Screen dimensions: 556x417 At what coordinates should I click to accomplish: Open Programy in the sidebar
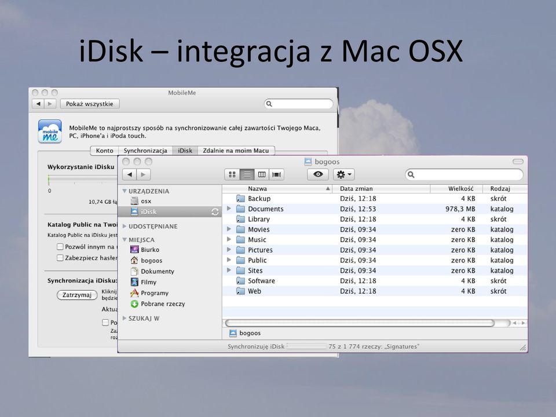pyautogui.click(x=149, y=293)
